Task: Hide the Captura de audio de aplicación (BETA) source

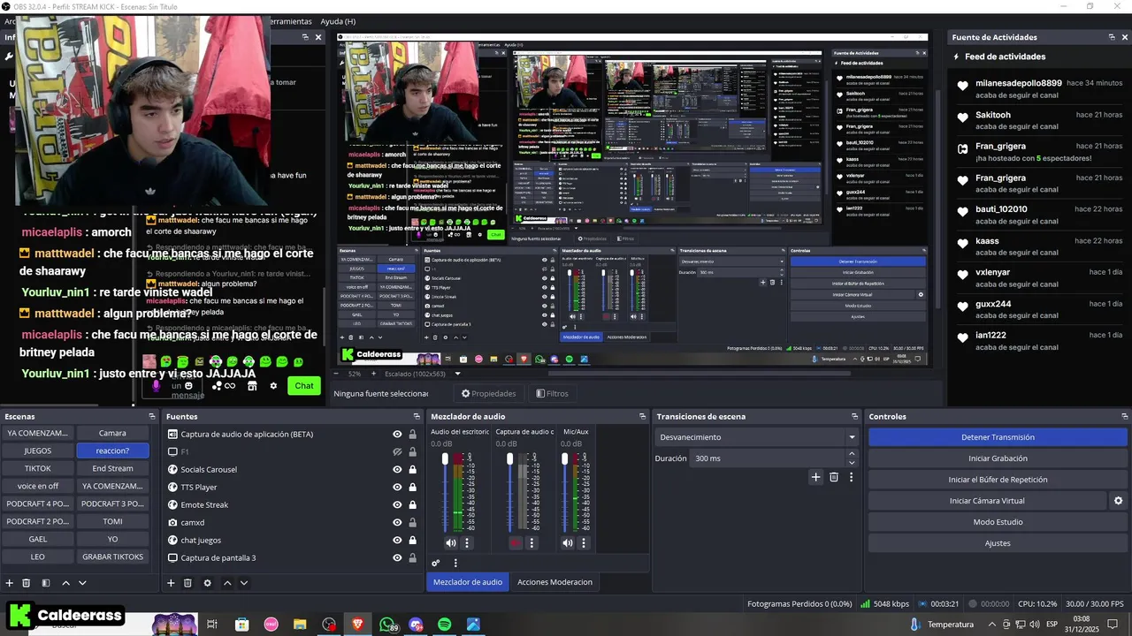Action: (398, 435)
